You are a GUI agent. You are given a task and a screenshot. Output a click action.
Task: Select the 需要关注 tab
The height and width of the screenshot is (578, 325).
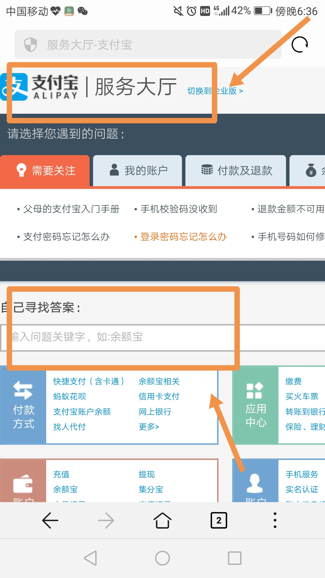45,171
